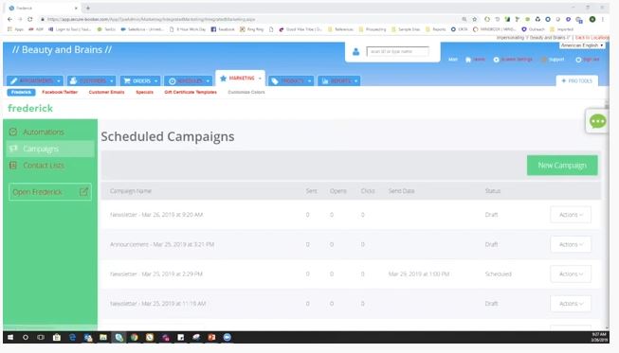Expand the Products menu arrow
This screenshot has height=353, width=619.
click(x=309, y=80)
